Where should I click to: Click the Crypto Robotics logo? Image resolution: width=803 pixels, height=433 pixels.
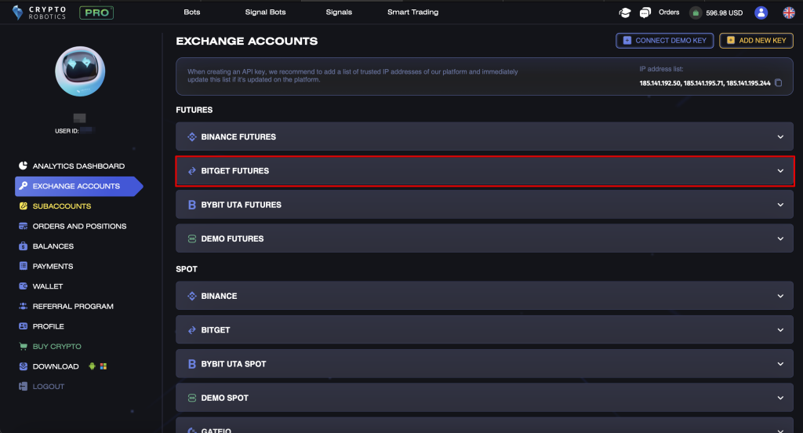[x=39, y=13]
